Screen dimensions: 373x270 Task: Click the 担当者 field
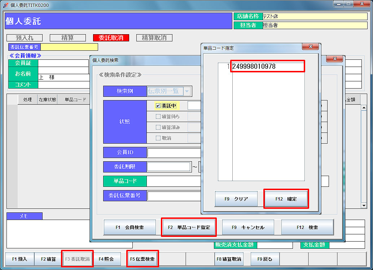point(315,25)
